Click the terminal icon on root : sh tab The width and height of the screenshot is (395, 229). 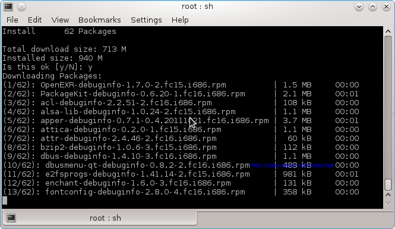point(11,218)
